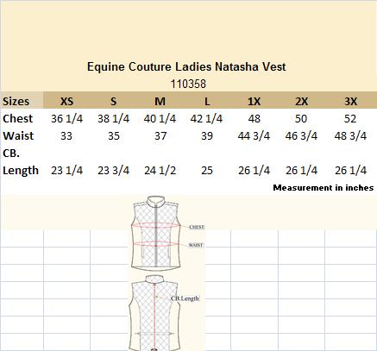This screenshot has width=377, height=351.
Task: Click length value 26 1/4 under 2X
Action: [301, 171]
